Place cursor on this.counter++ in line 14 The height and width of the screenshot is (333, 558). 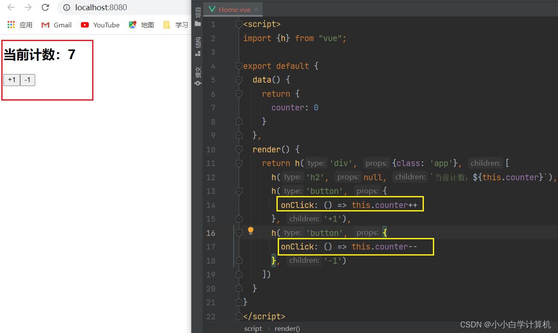384,205
